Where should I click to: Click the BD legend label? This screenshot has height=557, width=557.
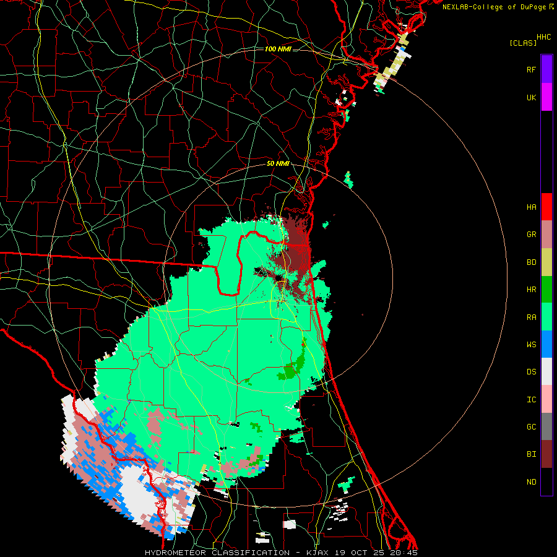[x=532, y=262]
